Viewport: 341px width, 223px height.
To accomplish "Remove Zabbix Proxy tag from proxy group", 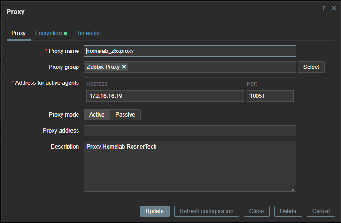I will [124, 67].
